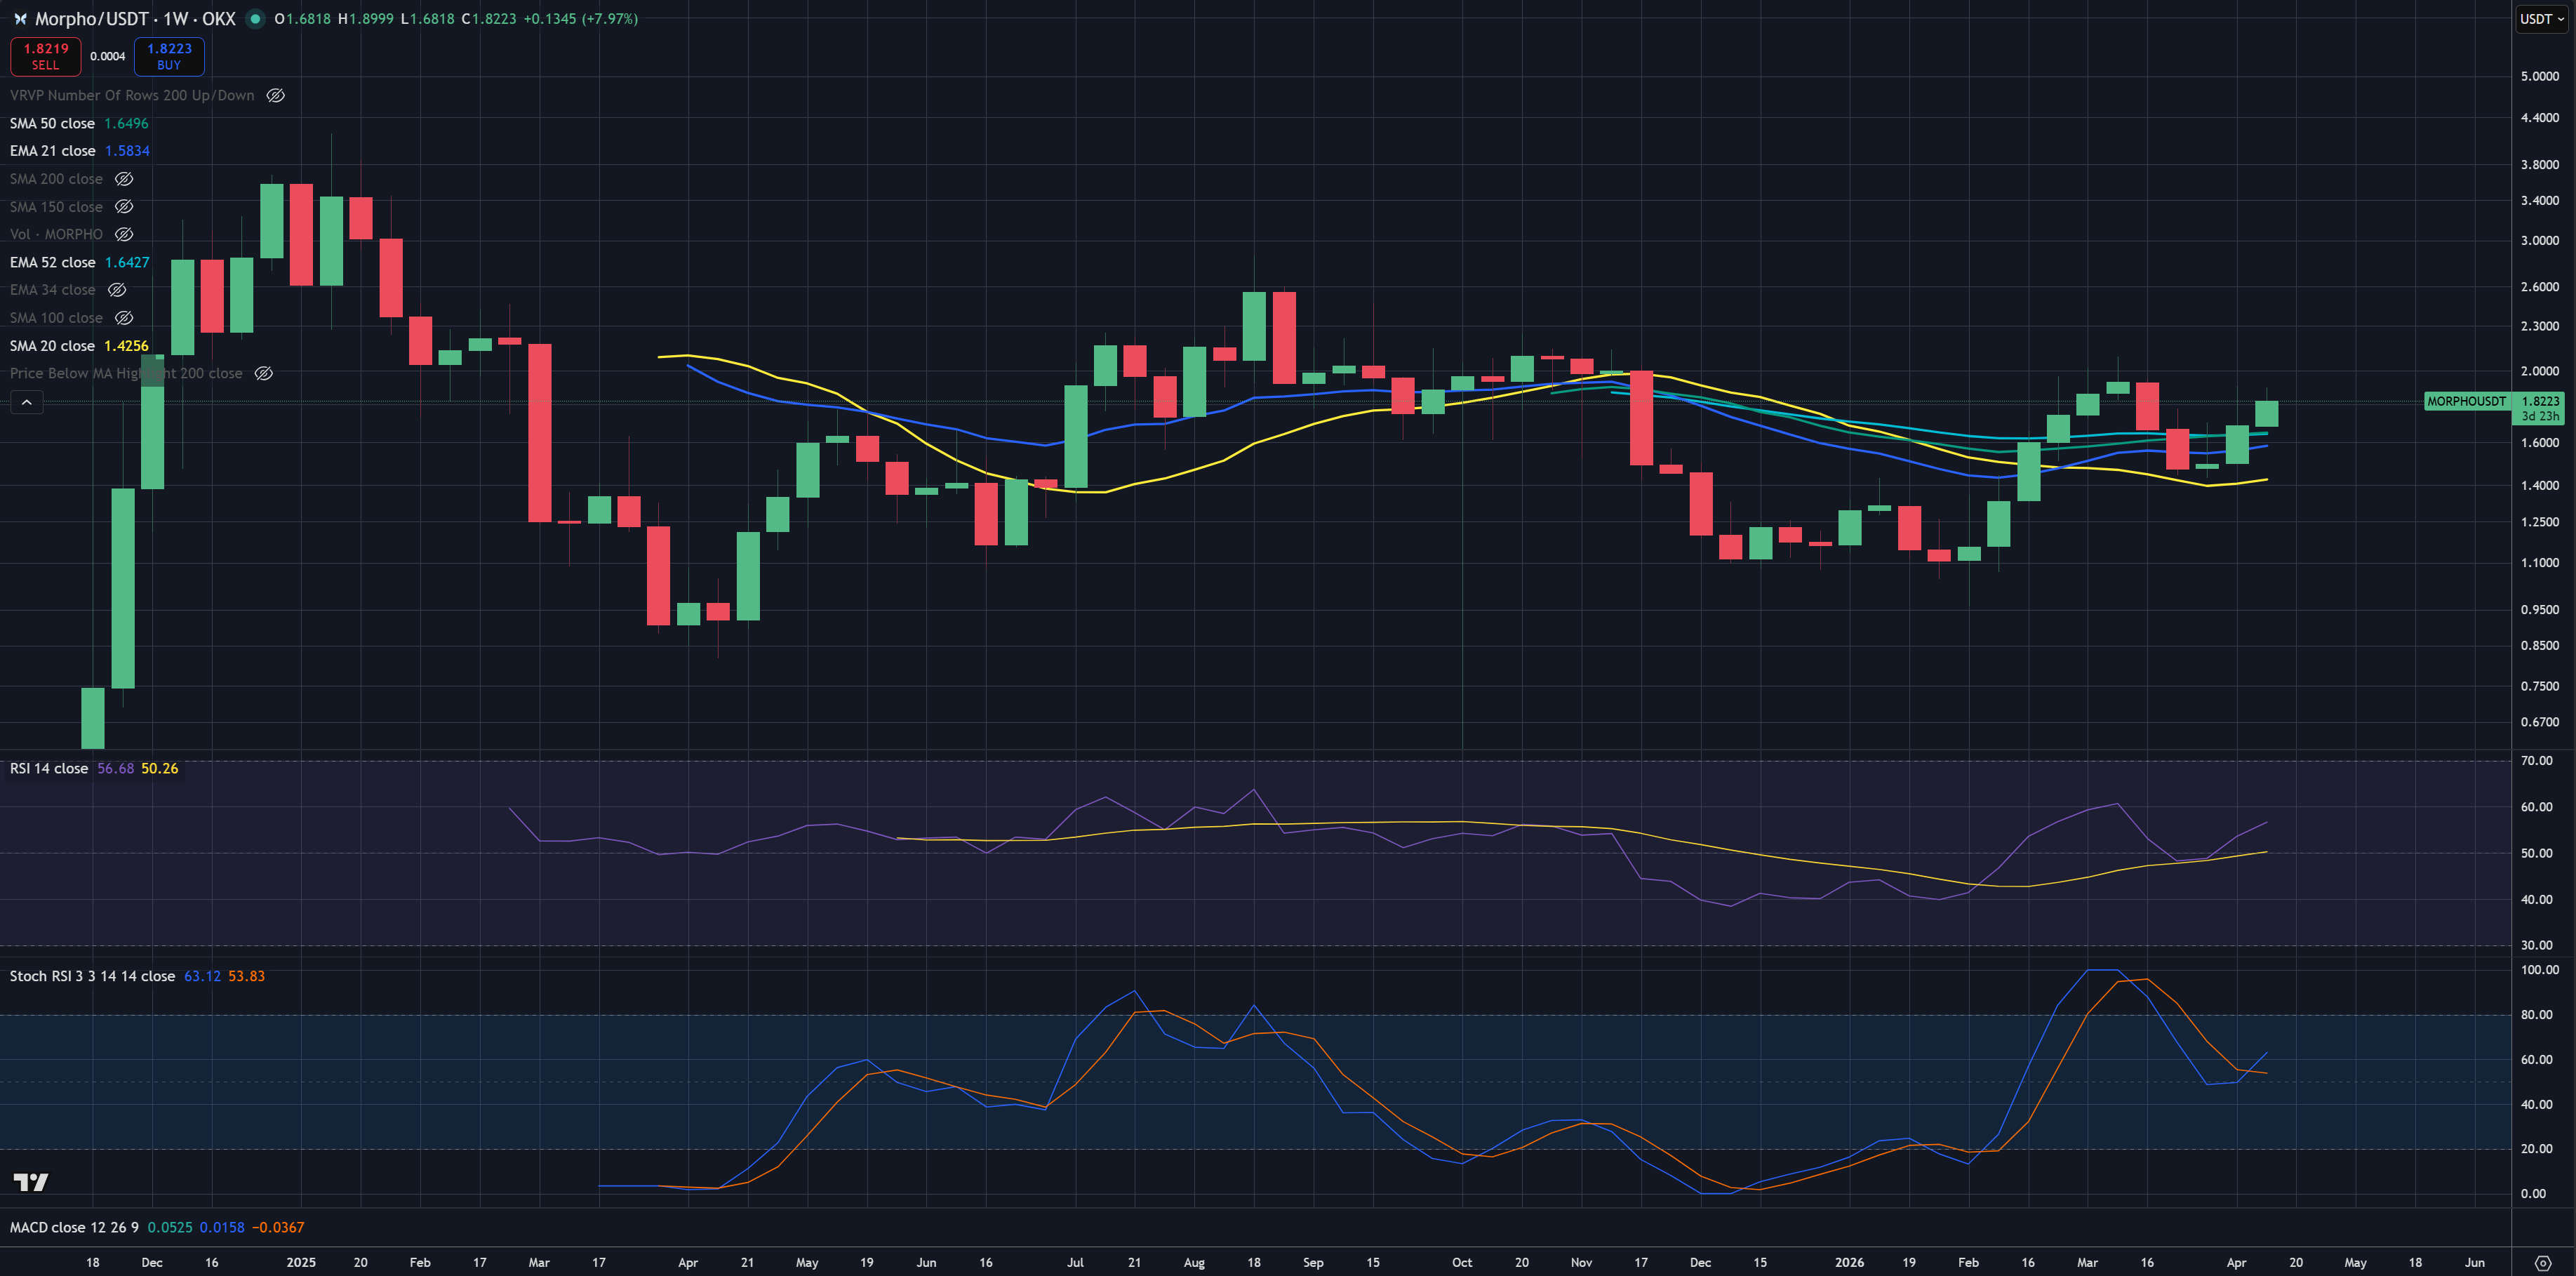
Task: Click the 70.00 level on RSI scale
Action: coord(2536,760)
